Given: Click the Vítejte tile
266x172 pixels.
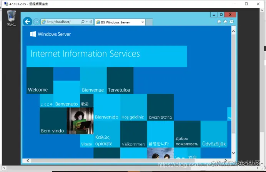Looking at the screenshot, I should [x=87, y=141].
